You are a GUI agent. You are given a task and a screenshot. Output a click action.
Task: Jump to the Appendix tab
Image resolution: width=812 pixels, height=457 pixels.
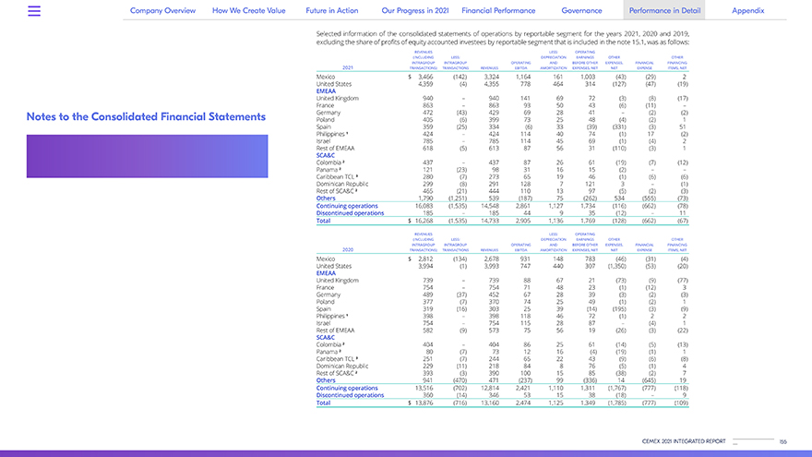pyautogui.click(x=747, y=11)
